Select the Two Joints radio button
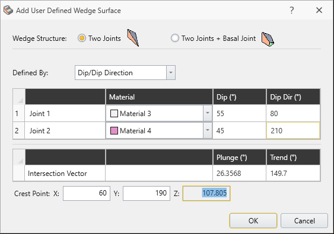The width and height of the screenshot is (334, 234). [82, 39]
